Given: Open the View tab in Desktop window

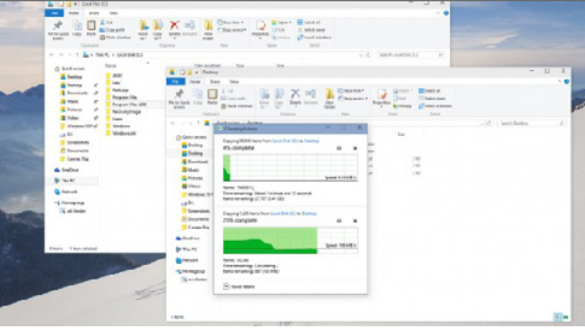Looking at the screenshot, I should [234, 81].
